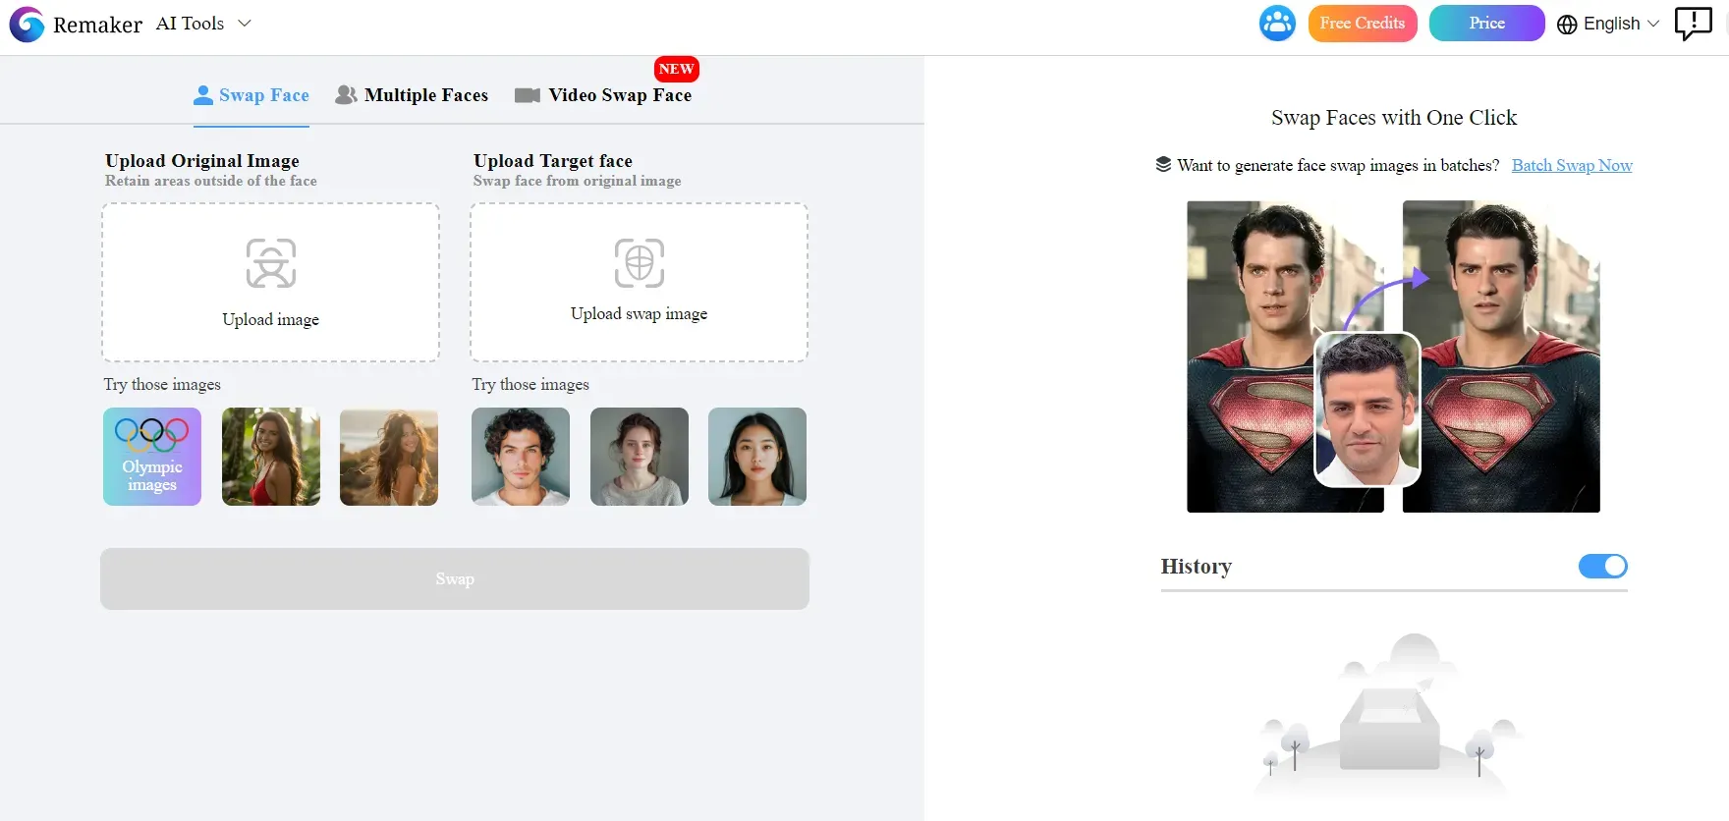Click the face scan upload image icon
The height and width of the screenshot is (821, 1729).
point(271,263)
